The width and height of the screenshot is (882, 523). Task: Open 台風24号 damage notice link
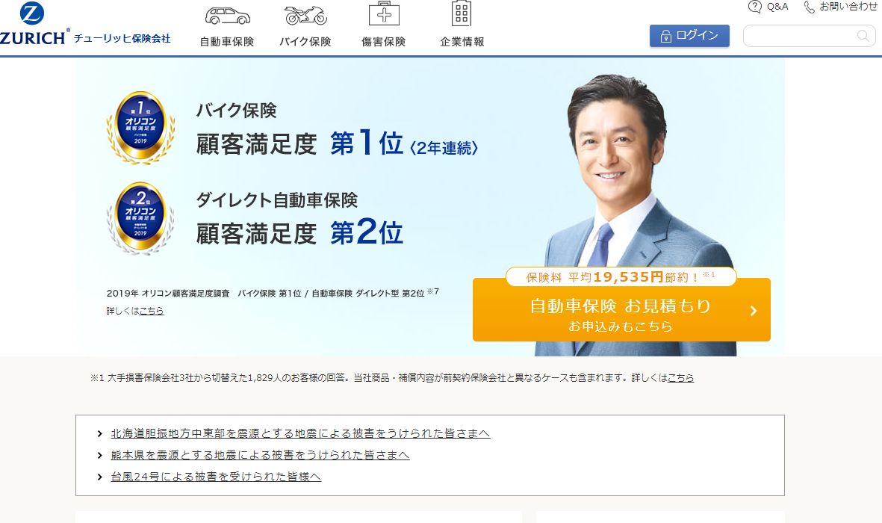(216, 477)
